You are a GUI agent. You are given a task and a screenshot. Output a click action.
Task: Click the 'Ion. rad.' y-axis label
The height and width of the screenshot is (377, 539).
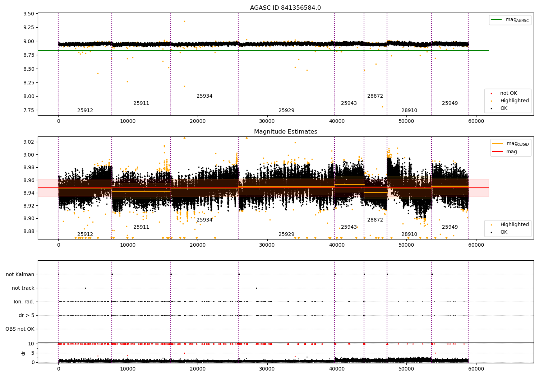point(24,302)
